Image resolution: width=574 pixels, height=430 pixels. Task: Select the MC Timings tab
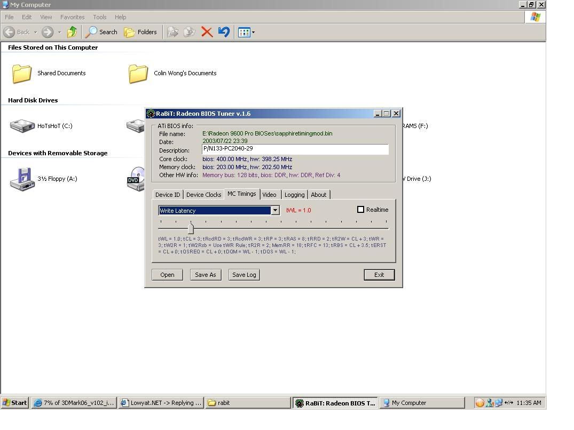241,194
